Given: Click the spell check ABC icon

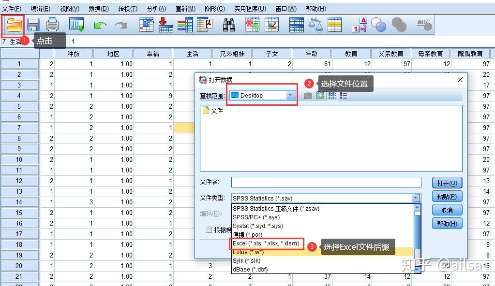Looking at the screenshot, I should pos(424,25).
